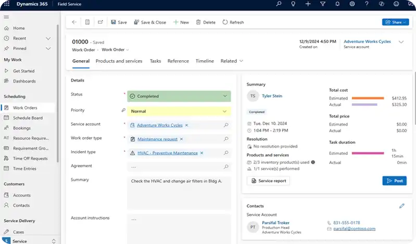Open the Related tab dropdown

coord(232,61)
